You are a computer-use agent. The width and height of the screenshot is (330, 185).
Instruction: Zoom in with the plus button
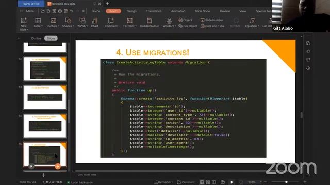tap(305, 182)
